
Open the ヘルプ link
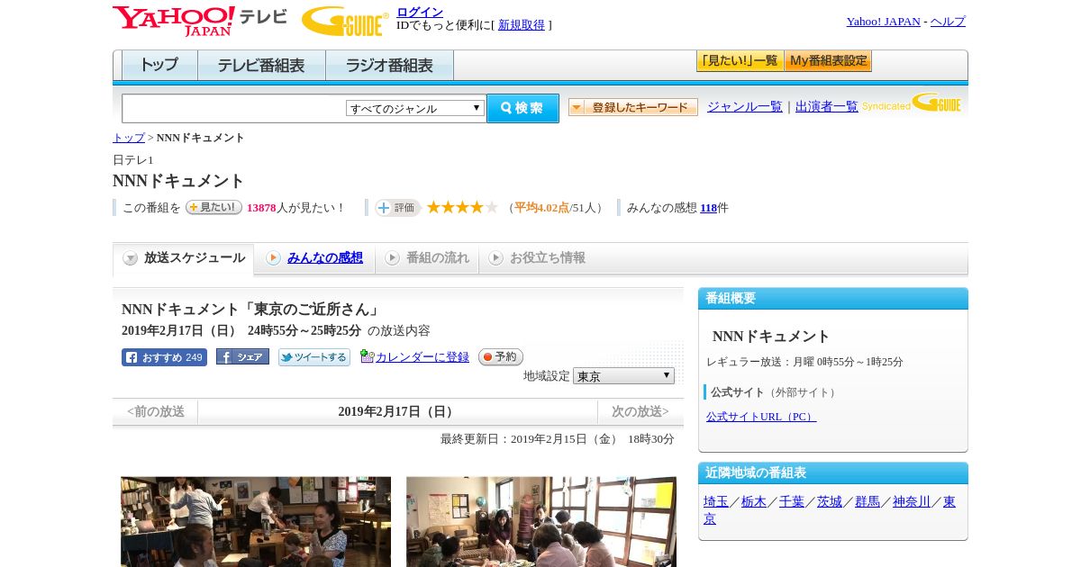tap(948, 22)
